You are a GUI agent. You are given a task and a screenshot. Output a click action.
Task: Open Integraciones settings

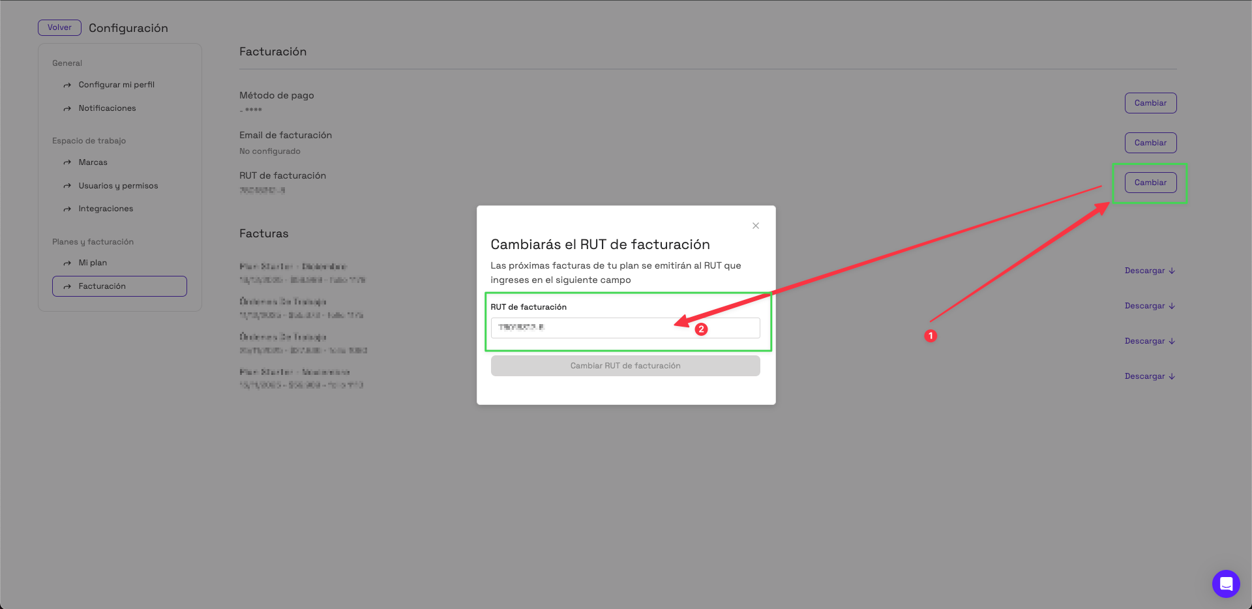pyautogui.click(x=106, y=209)
